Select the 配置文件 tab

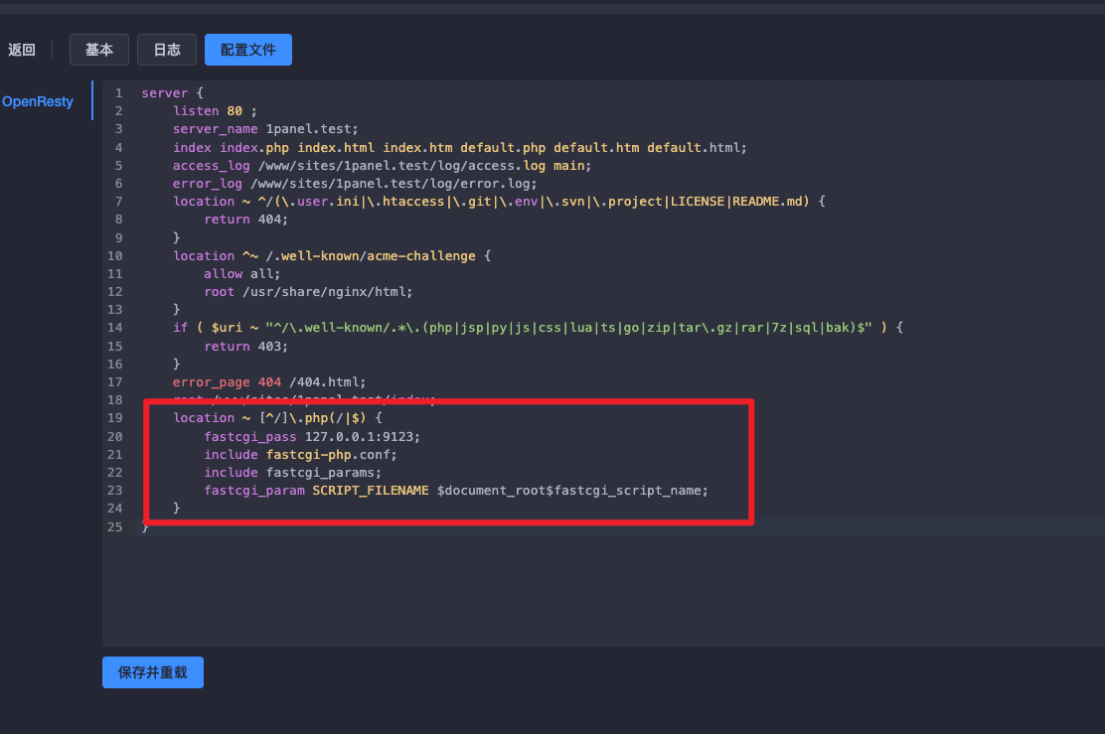point(248,50)
